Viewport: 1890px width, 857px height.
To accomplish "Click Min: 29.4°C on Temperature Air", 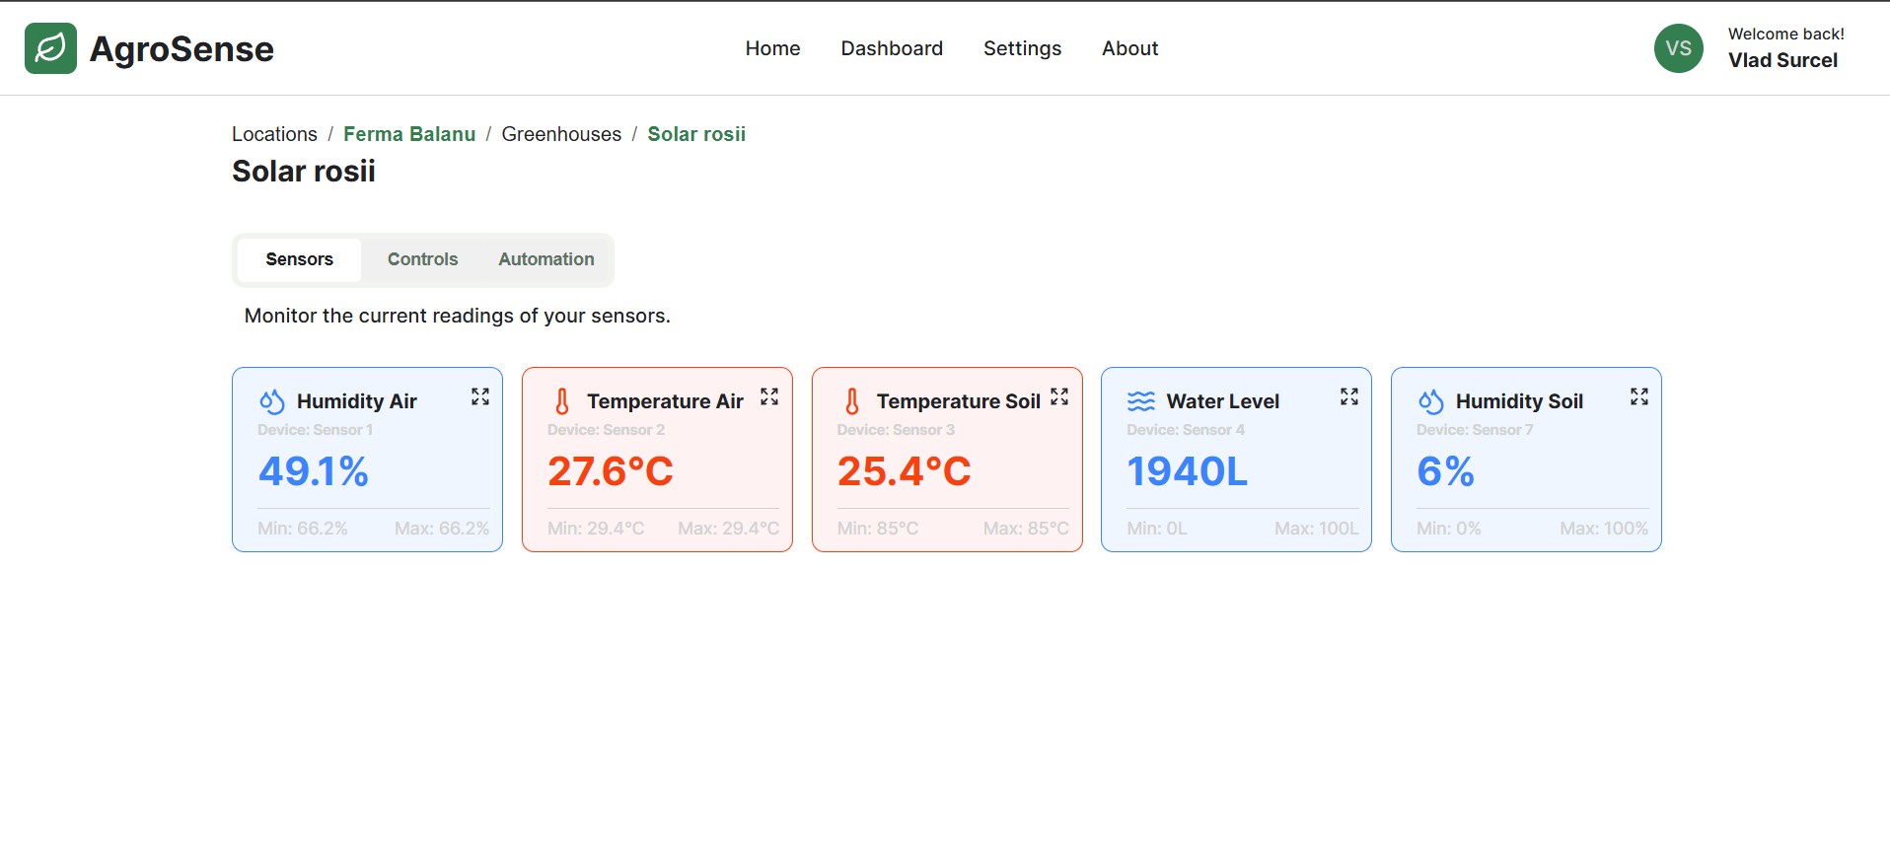I will click(x=596, y=529).
